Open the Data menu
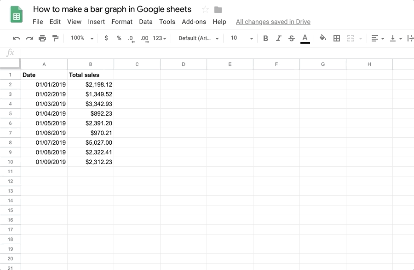Screen dimensions: 414x270 [x=146, y=22]
